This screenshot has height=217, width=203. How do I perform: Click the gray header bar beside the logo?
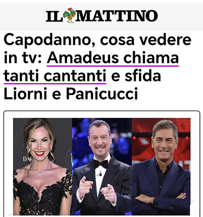coord(180,17)
